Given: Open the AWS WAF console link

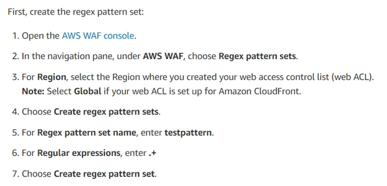Looking at the screenshot, I should pyautogui.click(x=98, y=36).
